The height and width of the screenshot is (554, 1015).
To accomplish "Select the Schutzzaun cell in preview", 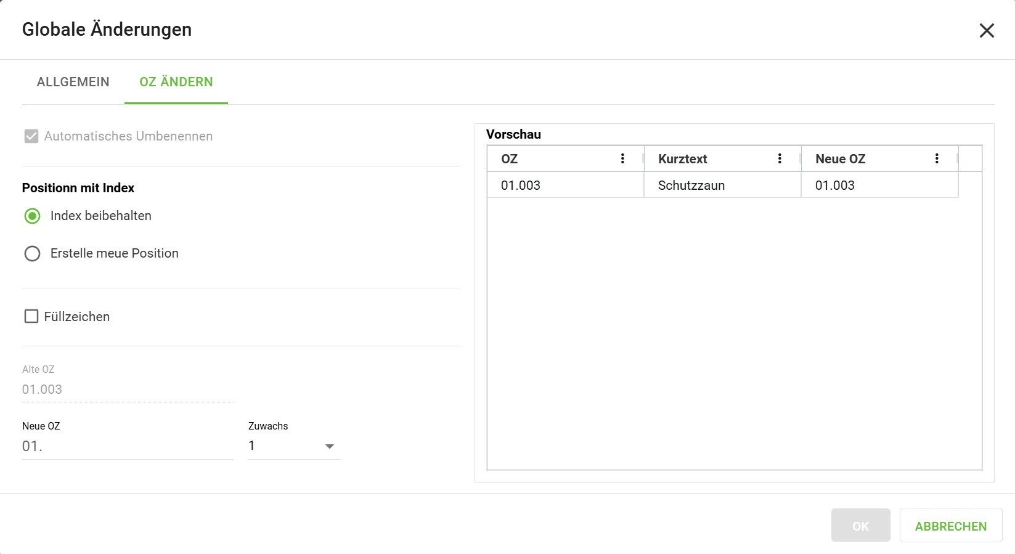I will pyautogui.click(x=691, y=185).
